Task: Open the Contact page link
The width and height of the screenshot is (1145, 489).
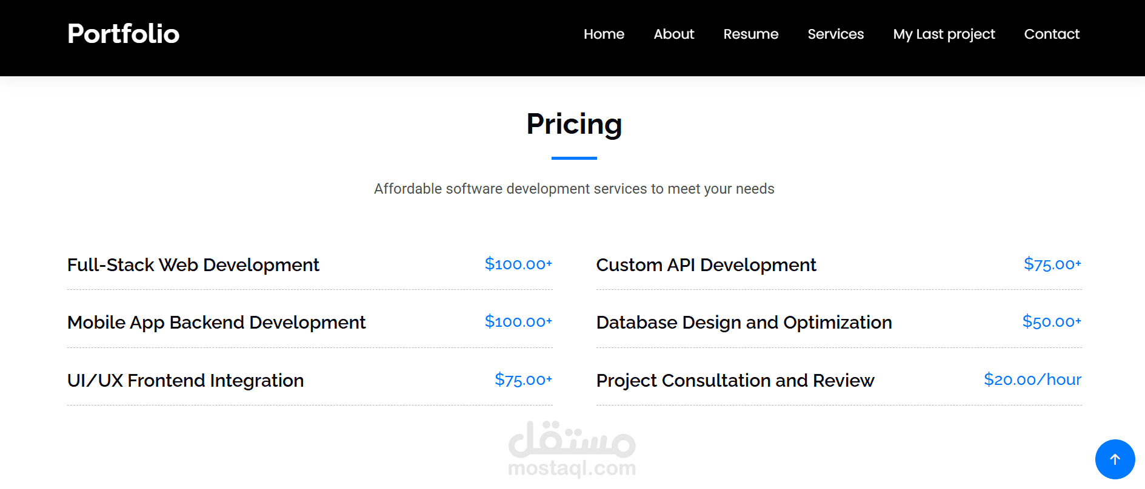Action: point(1052,34)
